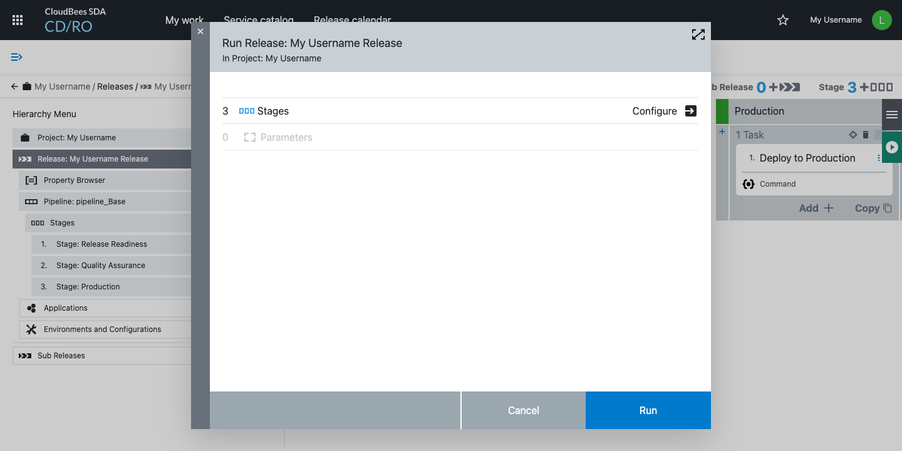The height and width of the screenshot is (451, 902).
Task: Open the Deploy to Production task options menu
Action: pyautogui.click(x=880, y=158)
